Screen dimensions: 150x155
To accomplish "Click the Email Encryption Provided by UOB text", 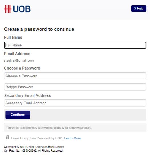I will click(x=37, y=138).
